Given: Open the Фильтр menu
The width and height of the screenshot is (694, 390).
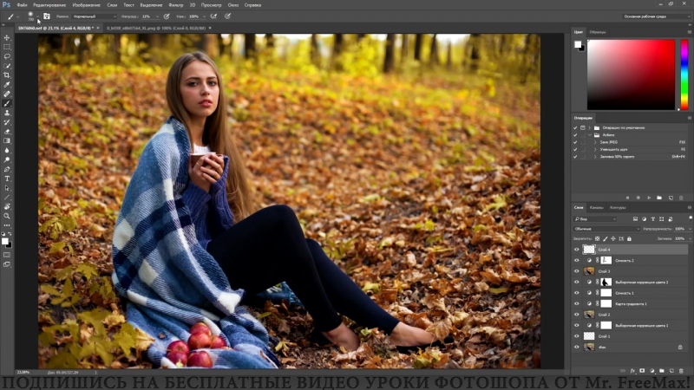Looking at the screenshot, I should pyautogui.click(x=176, y=5).
